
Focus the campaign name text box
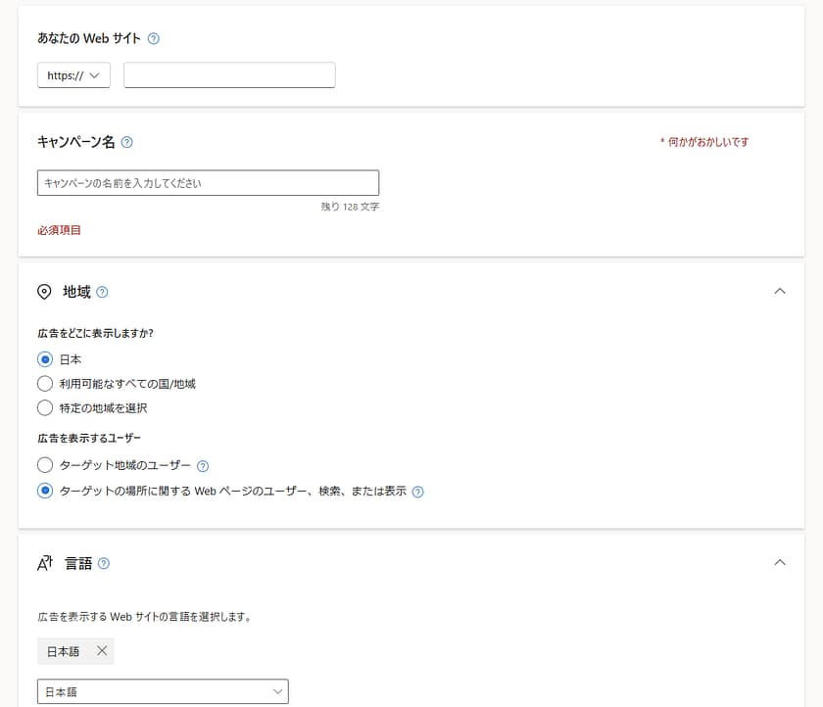click(x=208, y=183)
